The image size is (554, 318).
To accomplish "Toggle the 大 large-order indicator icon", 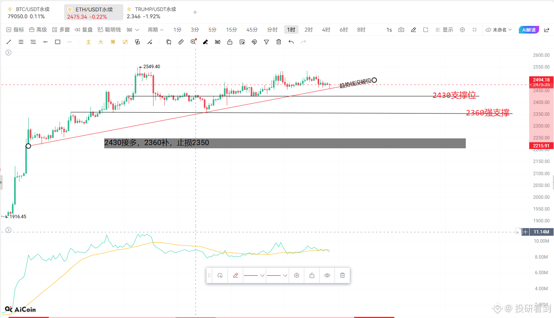I will click(101, 42).
